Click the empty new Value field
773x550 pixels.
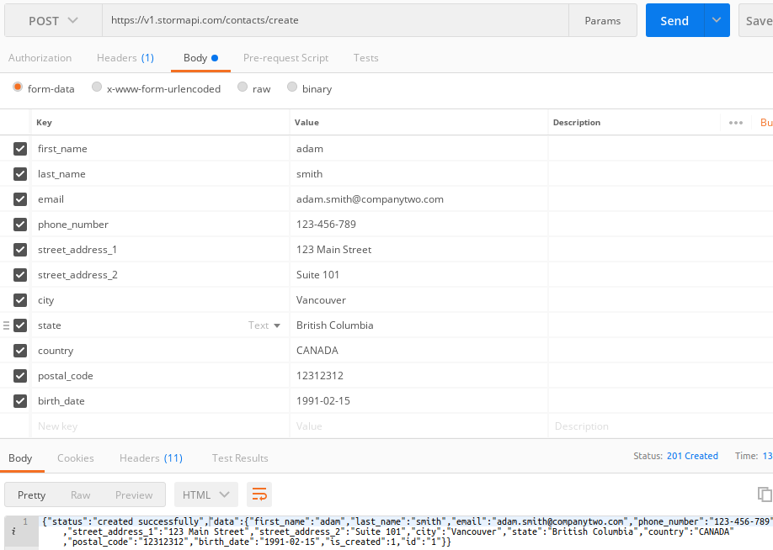(418, 426)
